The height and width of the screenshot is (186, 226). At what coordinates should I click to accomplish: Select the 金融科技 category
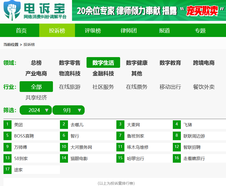coord(103,73)
